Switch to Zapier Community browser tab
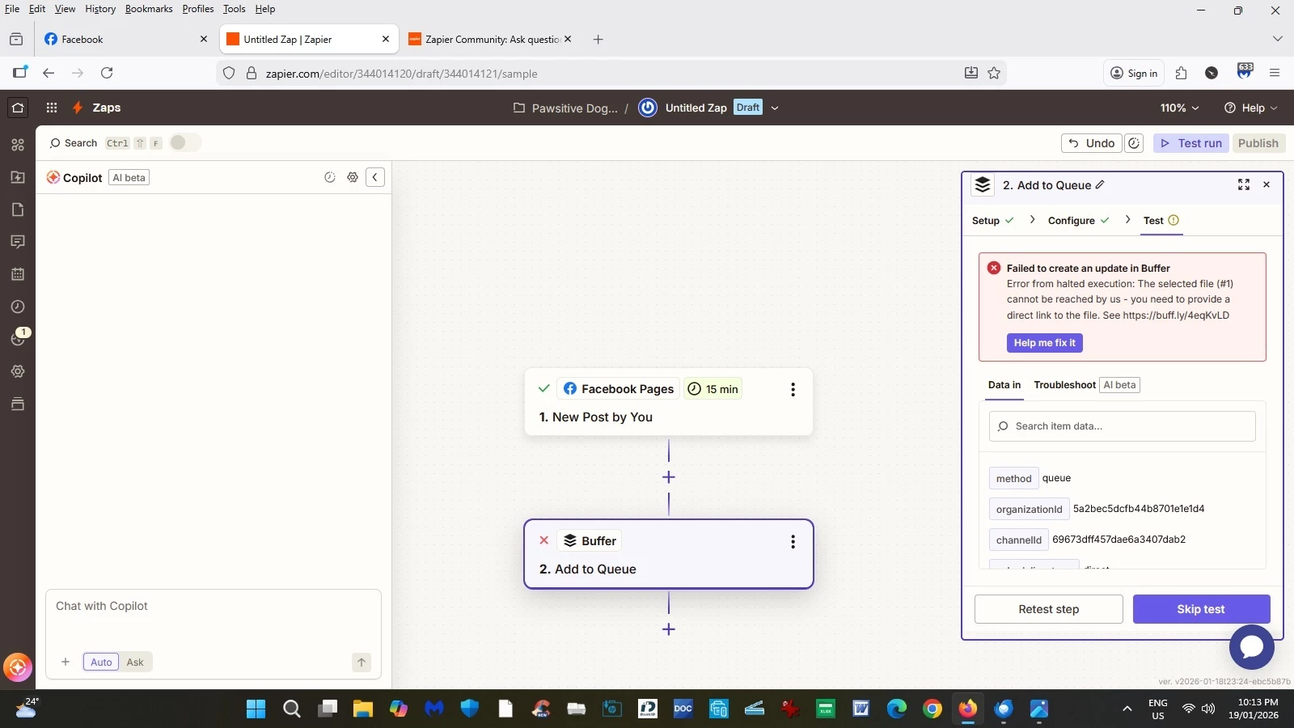1294x728 pixels. tap(484, 39)
